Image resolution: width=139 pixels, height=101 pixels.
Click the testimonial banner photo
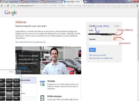coord(48,60)
